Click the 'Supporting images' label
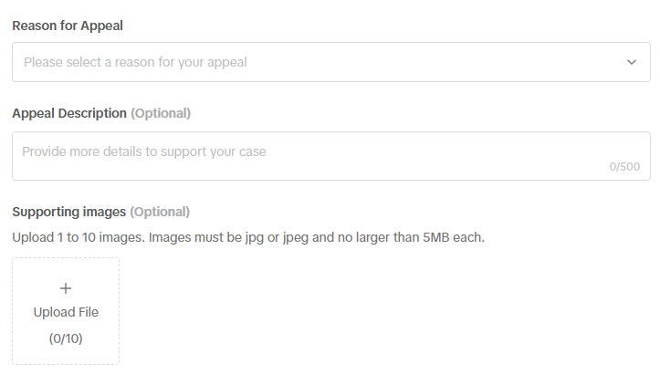 68,212
